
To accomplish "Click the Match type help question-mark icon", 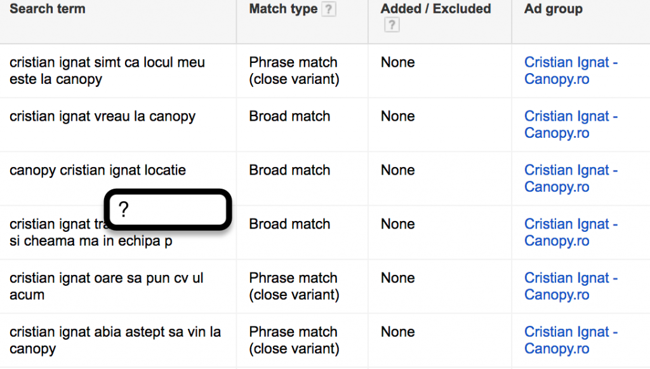I will (x=329, y=10).
